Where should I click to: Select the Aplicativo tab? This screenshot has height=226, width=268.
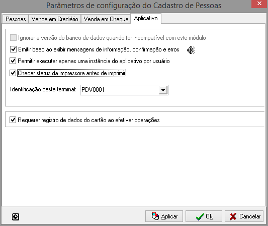pyautogui.click(x=146, y=18)
